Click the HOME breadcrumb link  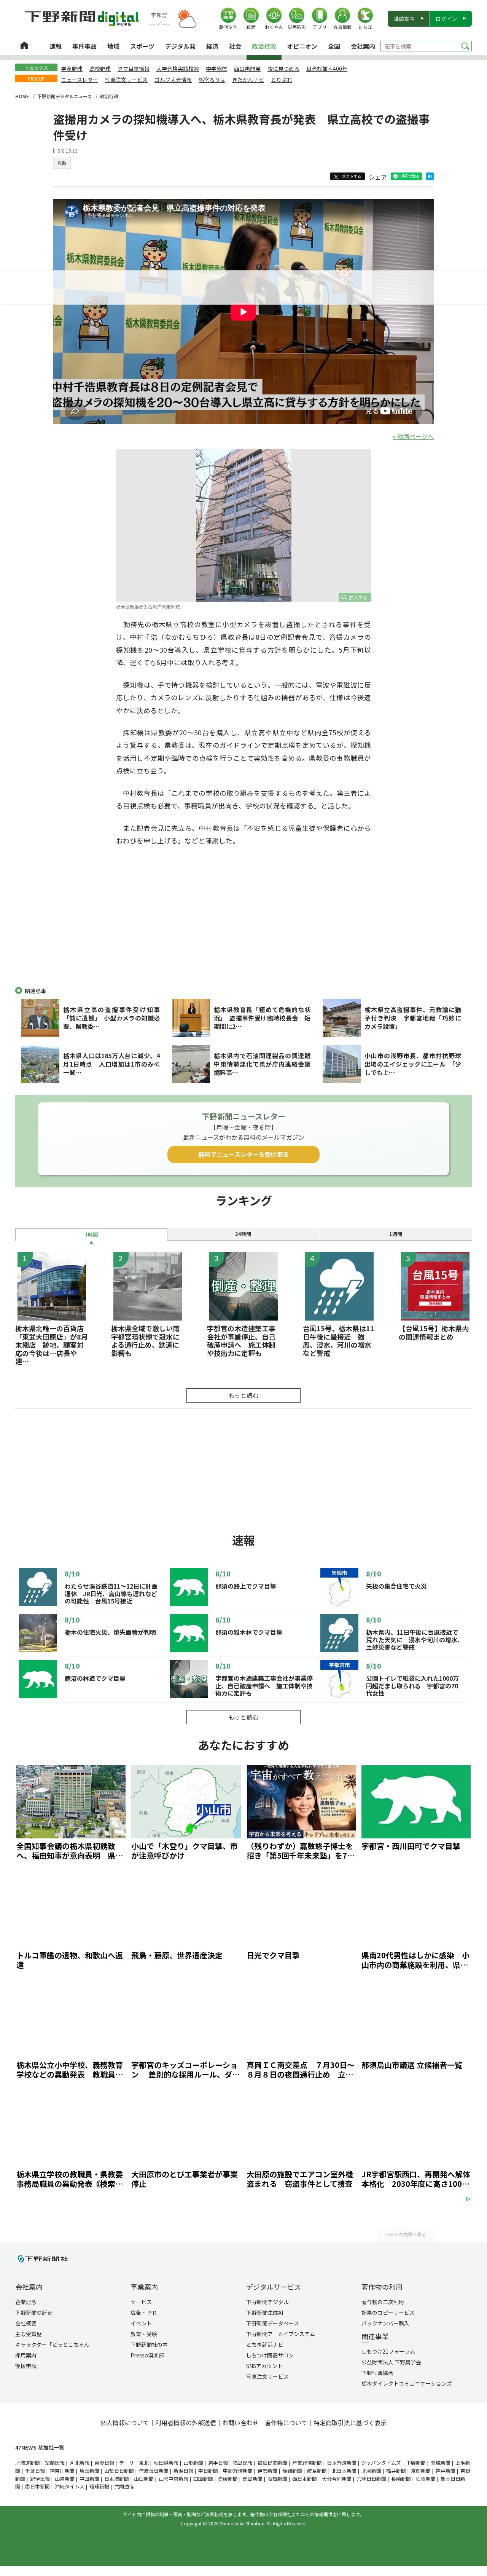22,97
